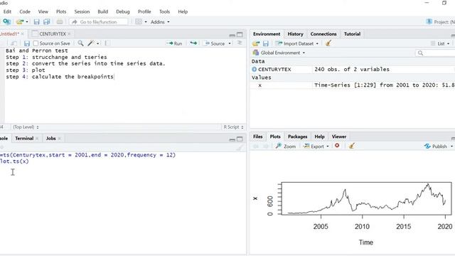Screen dimensions: 455x256
Task: Switch to the Tutorial tab
Action: (352, 34)
